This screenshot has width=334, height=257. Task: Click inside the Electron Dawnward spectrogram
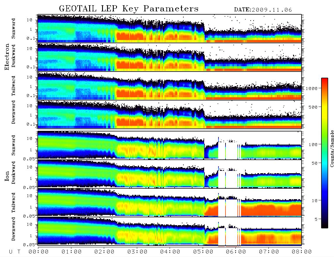[170, 114]
